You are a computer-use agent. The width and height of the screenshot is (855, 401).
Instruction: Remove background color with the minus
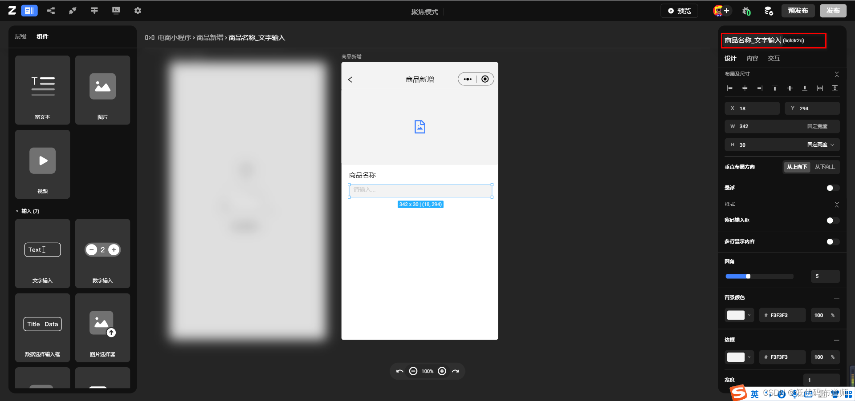(837, 298)
